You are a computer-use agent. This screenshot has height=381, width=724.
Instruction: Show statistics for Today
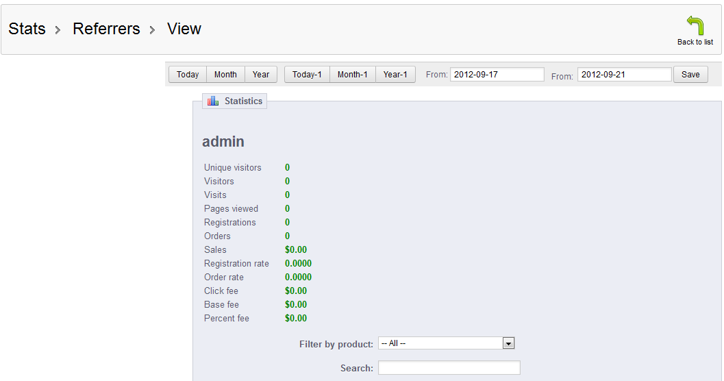point(188,75)
